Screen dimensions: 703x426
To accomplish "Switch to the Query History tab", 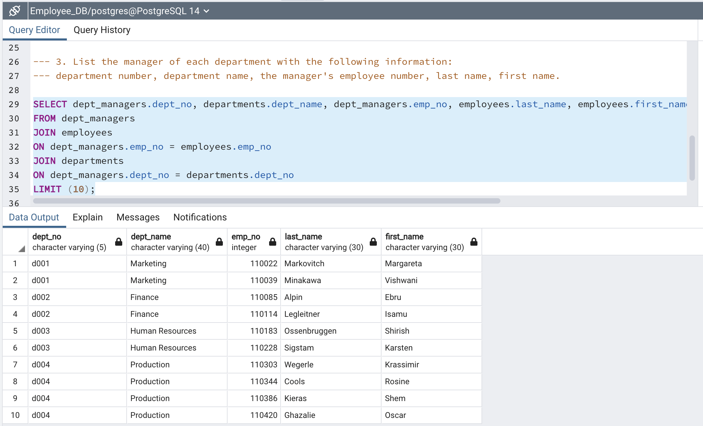I will pos(102,30).
